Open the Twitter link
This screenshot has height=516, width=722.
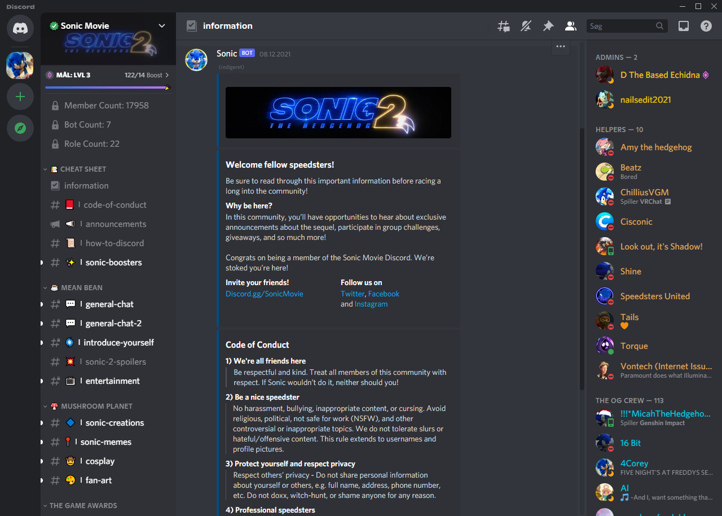(353, 294)
